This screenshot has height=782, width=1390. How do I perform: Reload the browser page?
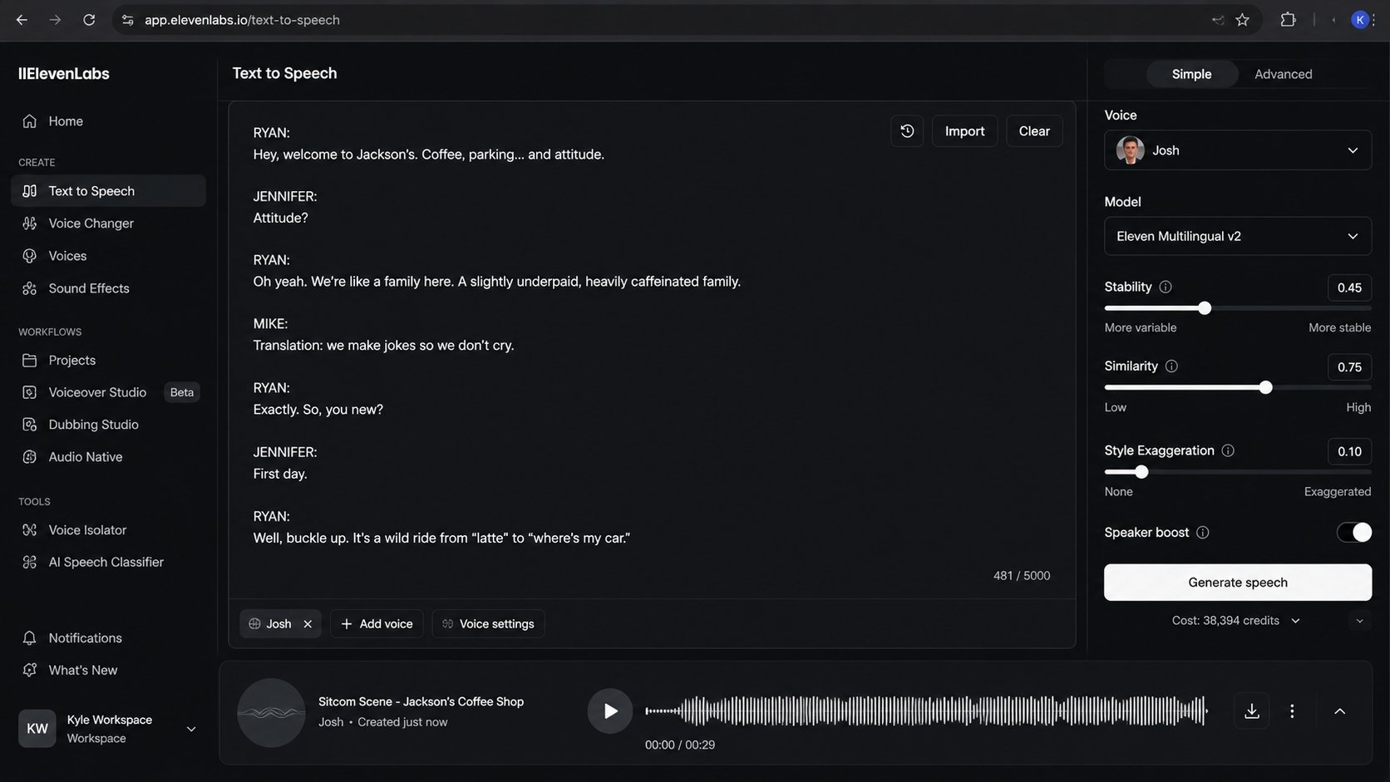point(89,20)
